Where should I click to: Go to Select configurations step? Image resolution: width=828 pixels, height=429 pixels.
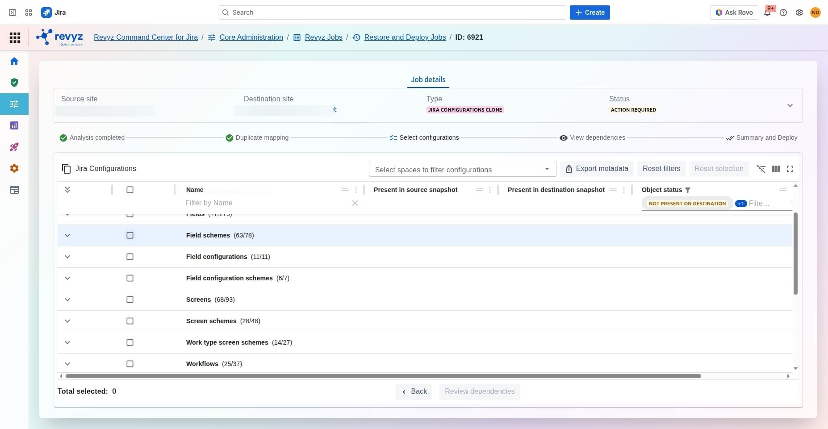424,137
